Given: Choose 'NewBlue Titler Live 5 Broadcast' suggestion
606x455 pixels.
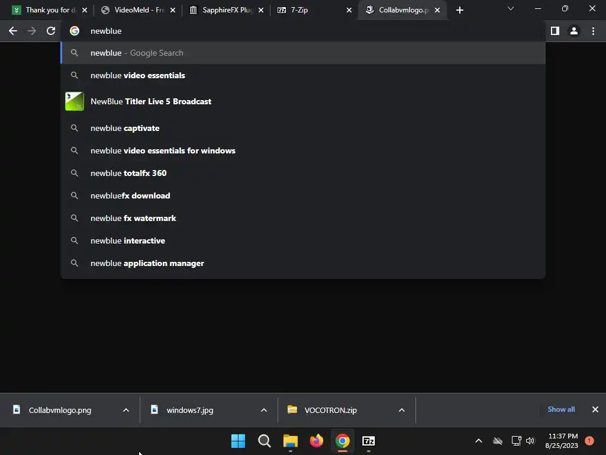Looking at the screenshot, I should [303, 101].
